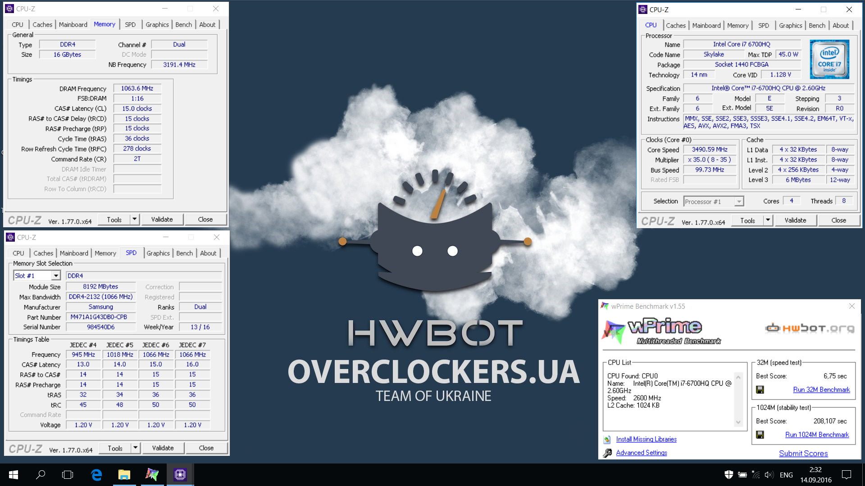Image resolution: width=865 pixels, height=486 pixels.
Task: Open Advanced Settings link
Action: 642,453
